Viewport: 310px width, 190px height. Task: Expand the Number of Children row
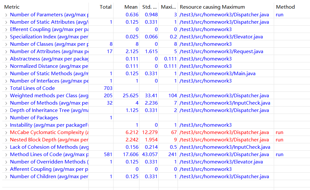[6, 177]
